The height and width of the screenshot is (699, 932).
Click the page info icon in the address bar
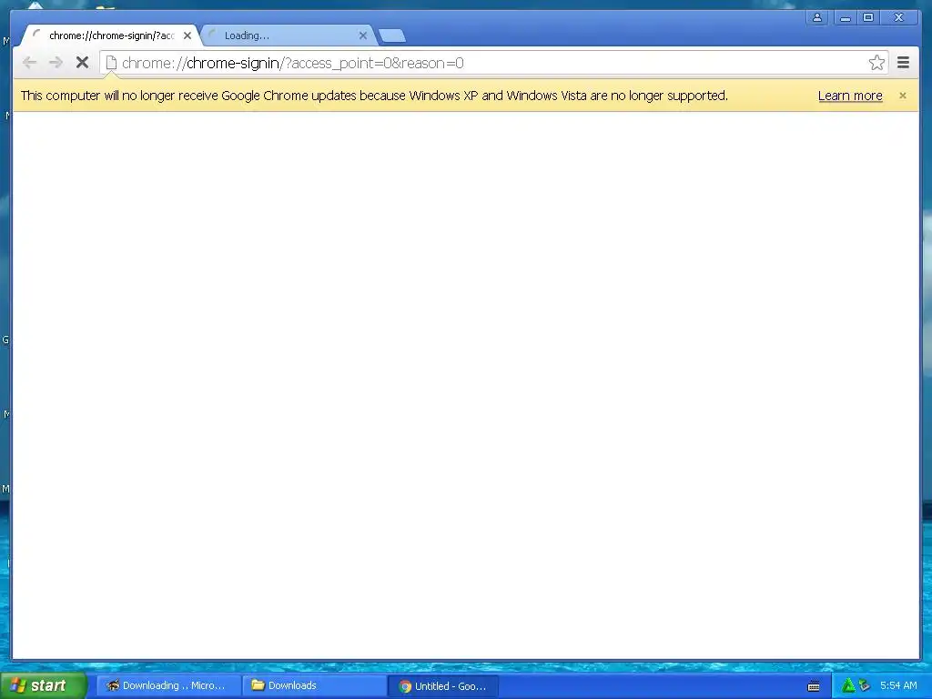111,63
